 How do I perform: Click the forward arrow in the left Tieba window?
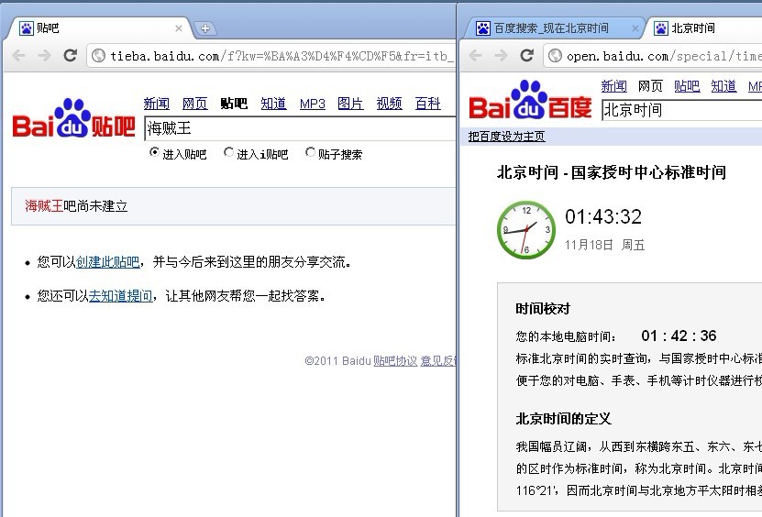45,55
